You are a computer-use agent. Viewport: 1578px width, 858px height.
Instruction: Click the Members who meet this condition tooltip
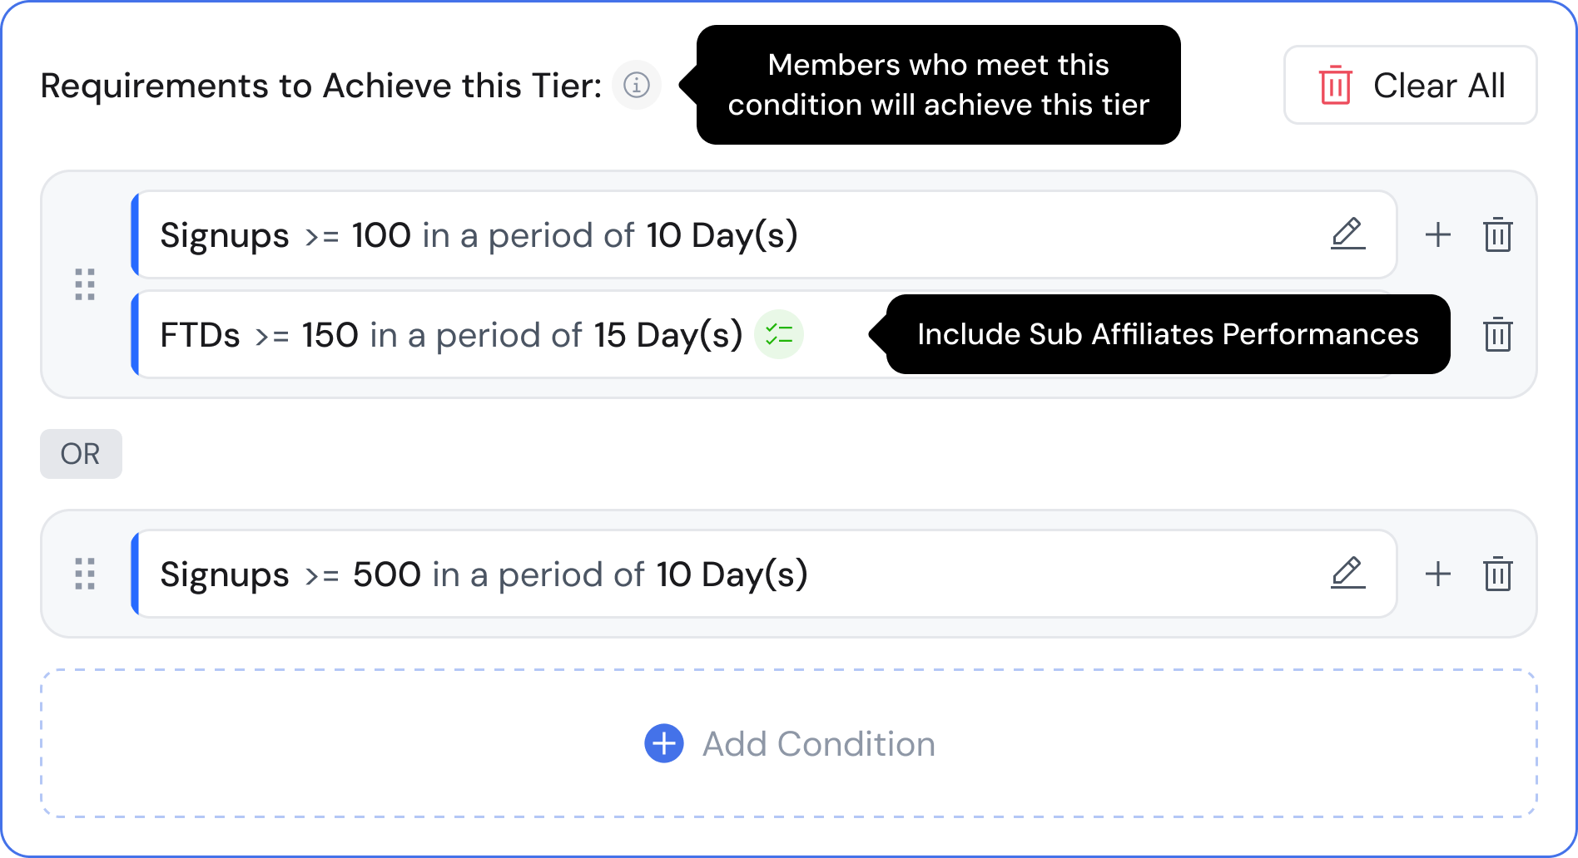tap(938, 85)
